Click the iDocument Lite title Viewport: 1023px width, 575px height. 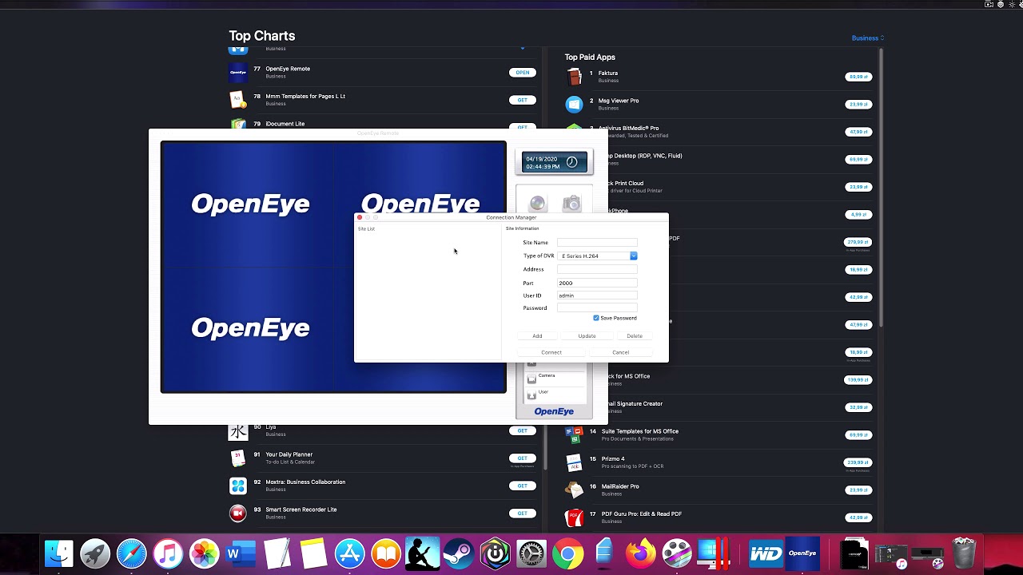point(285,124)
